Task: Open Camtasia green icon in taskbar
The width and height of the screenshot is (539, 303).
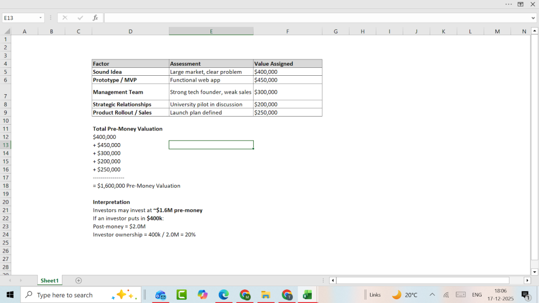Action: click(182, 295)
